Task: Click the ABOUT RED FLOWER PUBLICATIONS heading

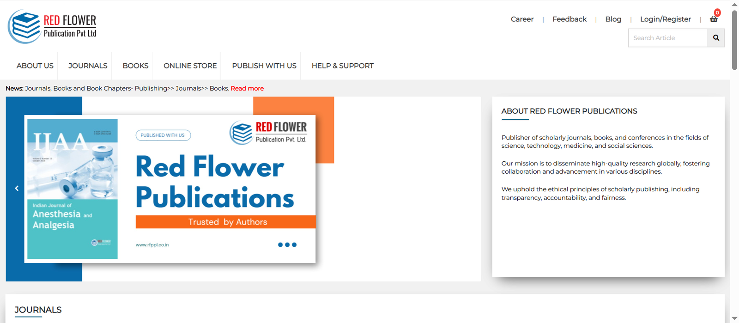Action: (569, 111)
